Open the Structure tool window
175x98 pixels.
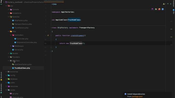click(1, 76)
